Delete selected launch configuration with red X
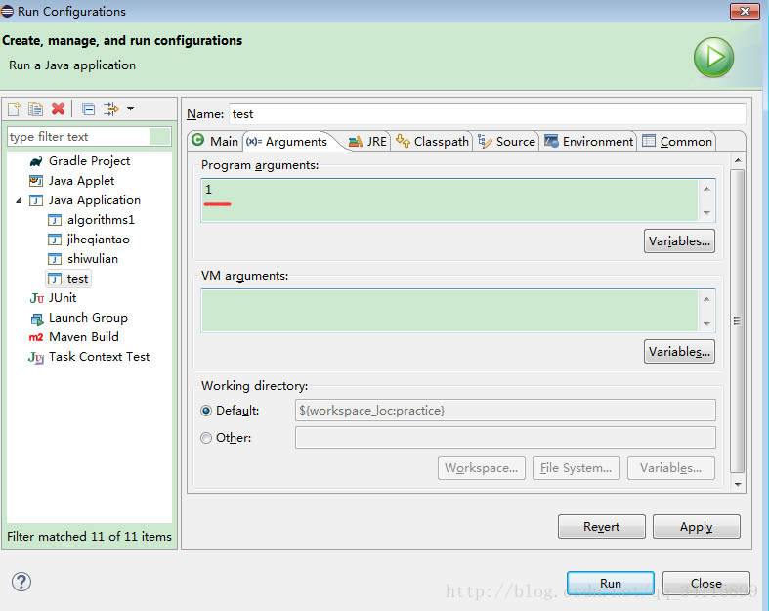The height and width of the screenshot is (611, 769). pyautogui.click(x=59, y=109)
